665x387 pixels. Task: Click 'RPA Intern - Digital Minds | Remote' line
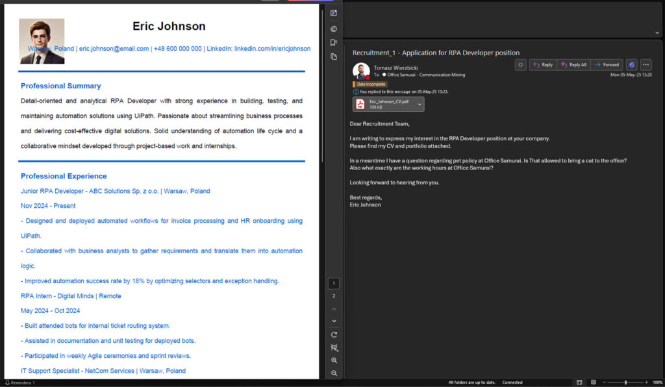(71, 296)
